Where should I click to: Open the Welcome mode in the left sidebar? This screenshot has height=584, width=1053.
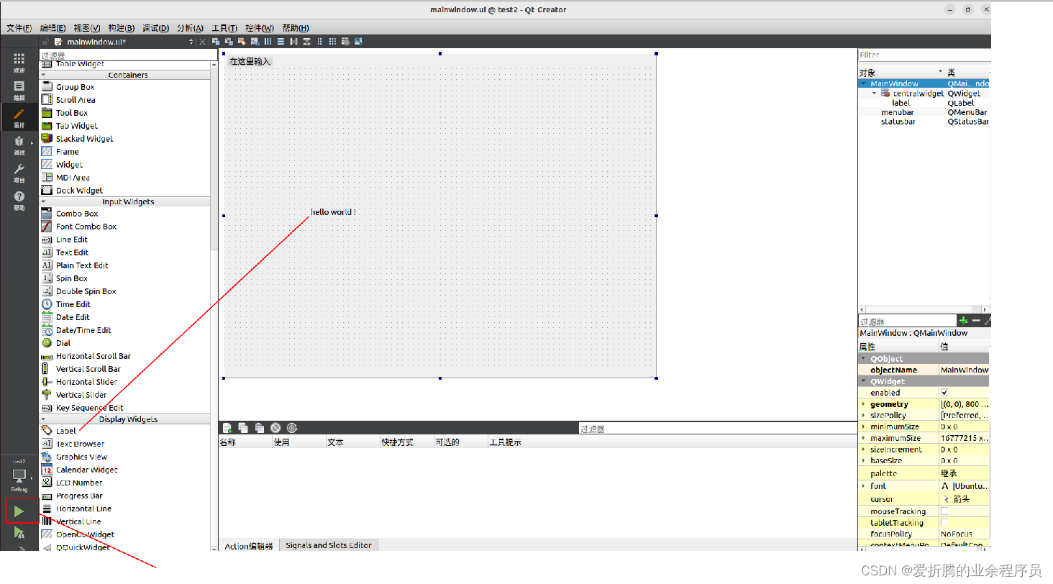19,63
